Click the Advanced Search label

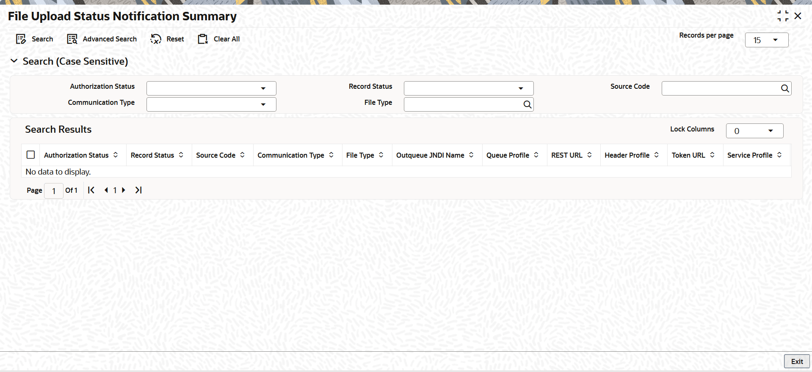[x=110, y=39]
